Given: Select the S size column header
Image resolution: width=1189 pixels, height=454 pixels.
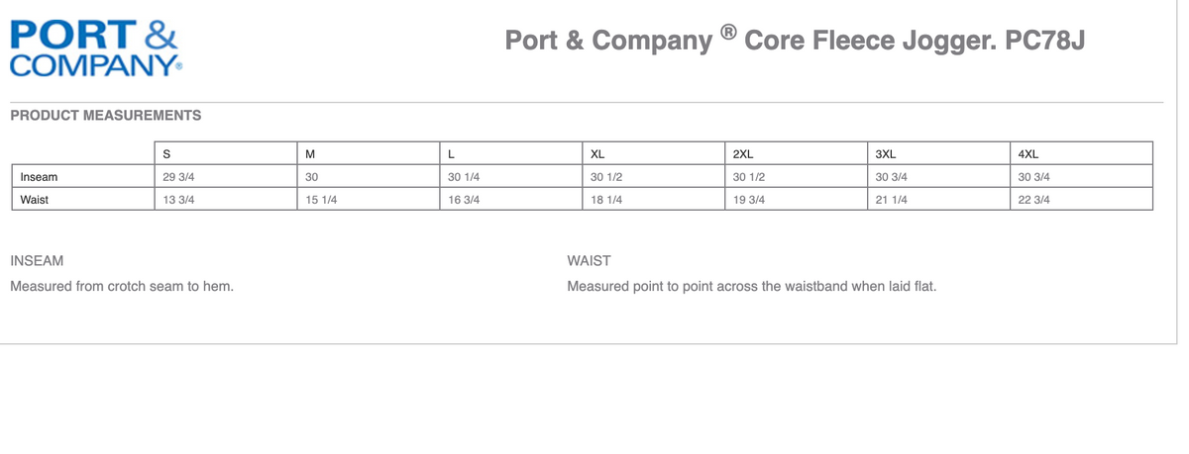Looking at the screenshot, I should click(166, 154).
